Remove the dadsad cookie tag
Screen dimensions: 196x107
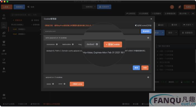97,44
